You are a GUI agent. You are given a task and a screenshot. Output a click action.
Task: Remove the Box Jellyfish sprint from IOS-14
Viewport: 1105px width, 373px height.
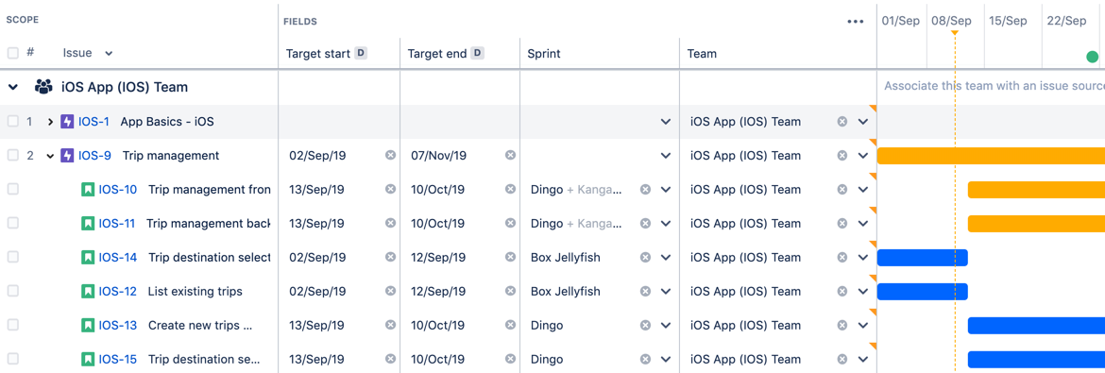(x=645, y=258)
